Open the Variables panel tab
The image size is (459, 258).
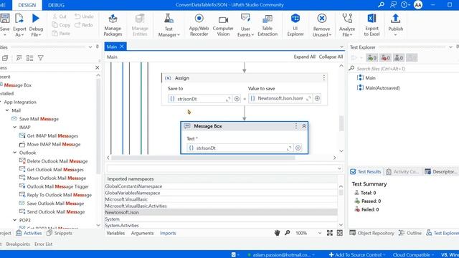(115, 233)
